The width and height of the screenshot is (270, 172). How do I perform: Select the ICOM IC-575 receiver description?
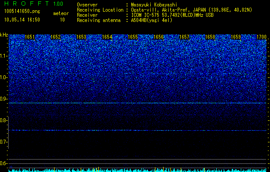(x=172, y=15)
